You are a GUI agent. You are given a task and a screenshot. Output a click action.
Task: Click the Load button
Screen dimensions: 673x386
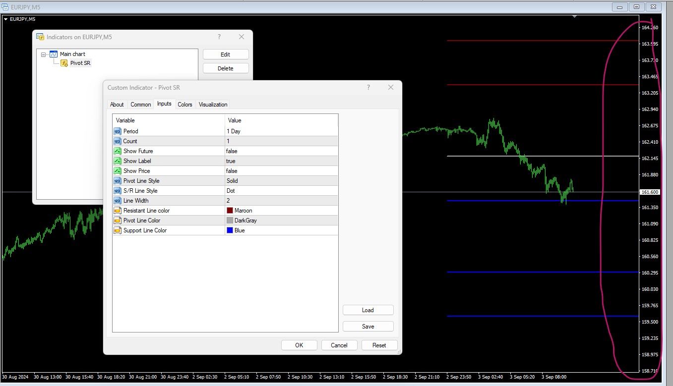[x=368, y=310]
